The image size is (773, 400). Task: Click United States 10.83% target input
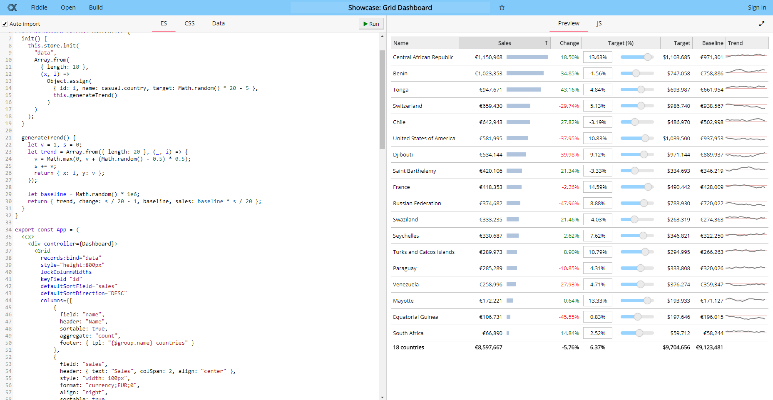coord(598,138)
